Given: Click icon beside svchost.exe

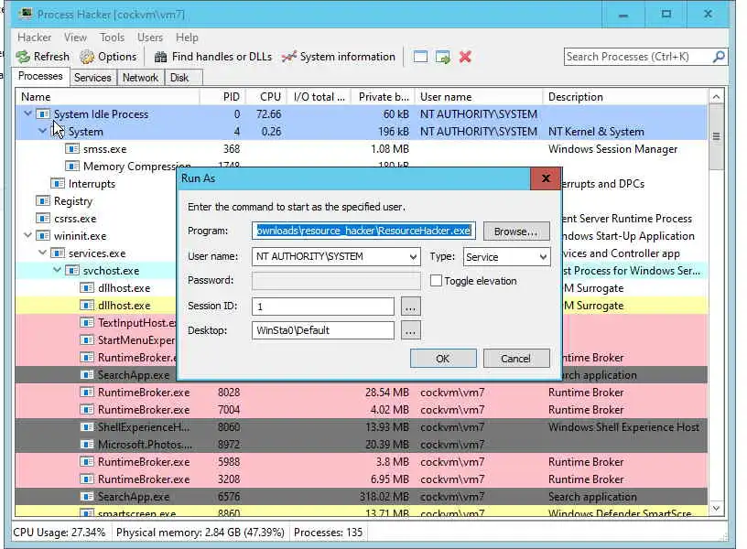Looking at the screenshot, I should coord(72,271).
